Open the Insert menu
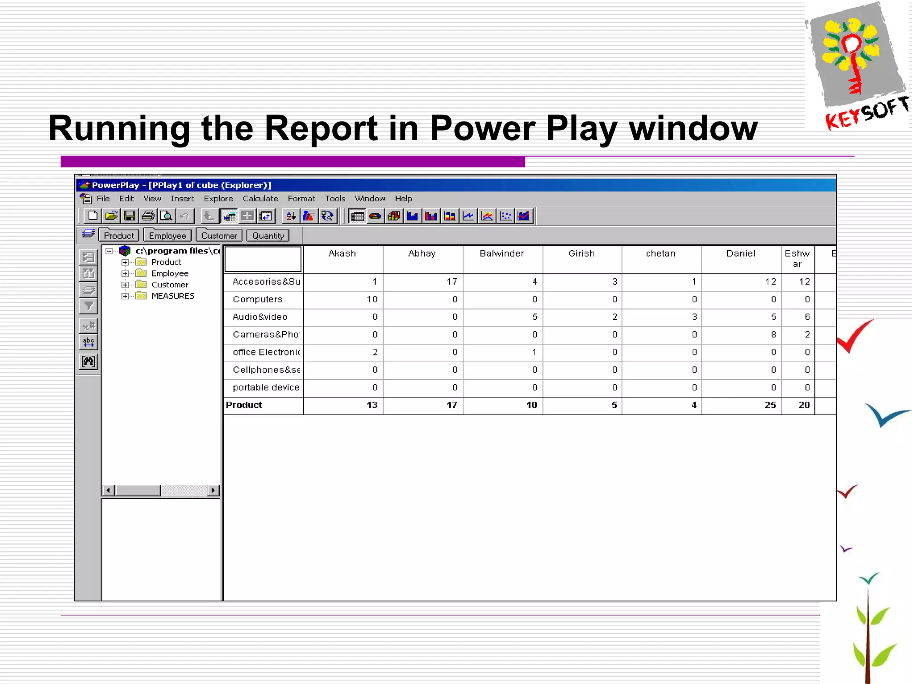The image size is (912, 684). pos(183,199)
